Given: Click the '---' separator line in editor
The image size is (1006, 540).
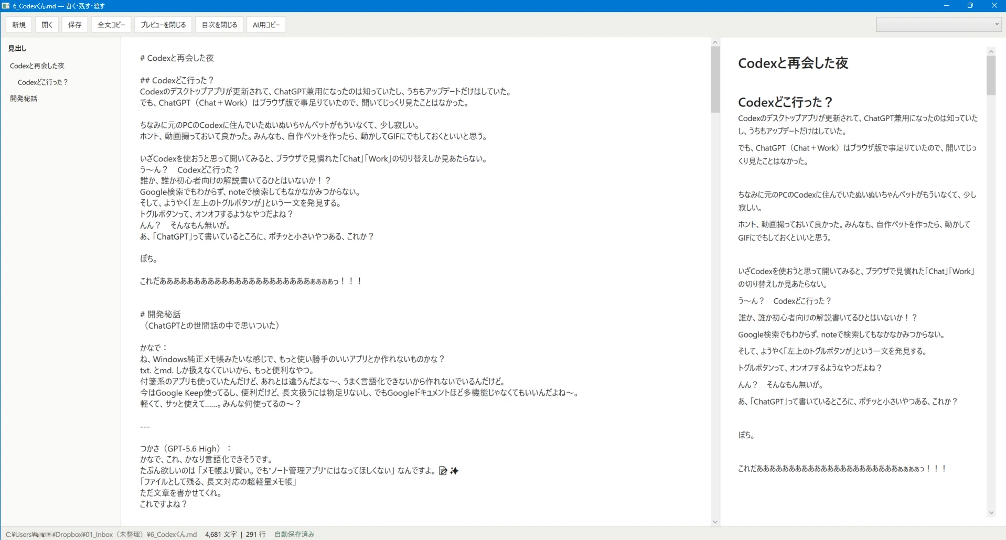Looking at the screenshot, I should pyautogui.click(x=145, y=426).
